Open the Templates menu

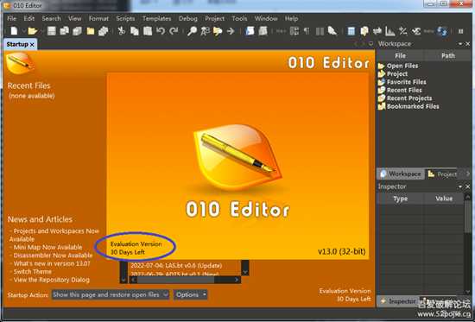[x=156, y=18]
